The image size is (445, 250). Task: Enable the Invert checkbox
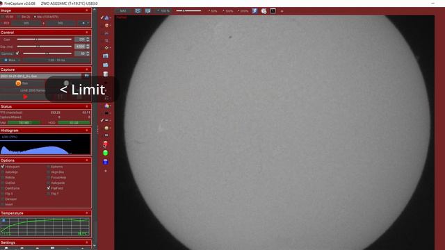[x=3, y=204]
